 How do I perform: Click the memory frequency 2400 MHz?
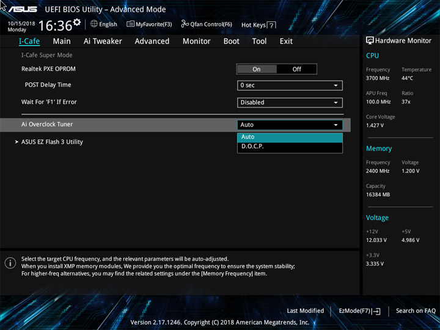point(378,171)
